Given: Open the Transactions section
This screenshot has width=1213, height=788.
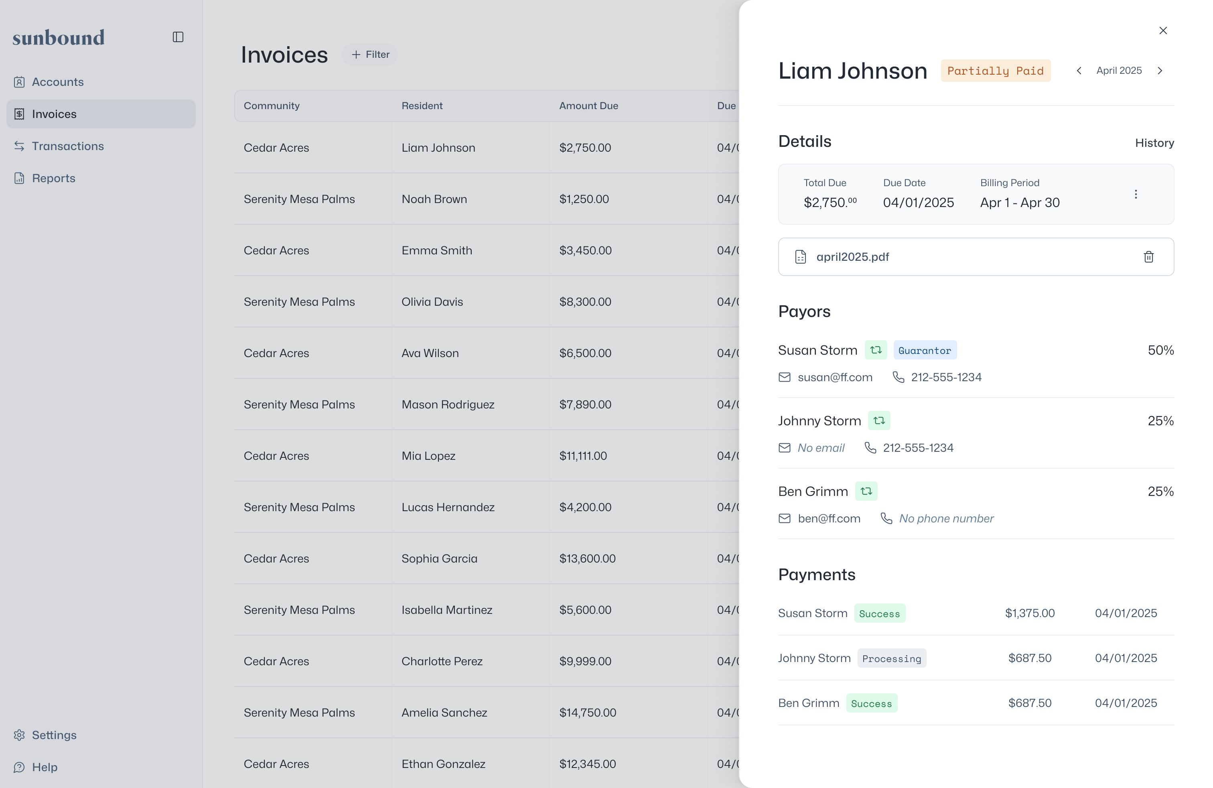Looking at the screenshot, I should tap(67, 146).
